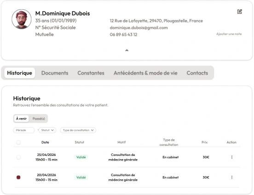Collapse the patient card with the up chevron
Screen dimensions: 254x195
[x=127, y=51]
